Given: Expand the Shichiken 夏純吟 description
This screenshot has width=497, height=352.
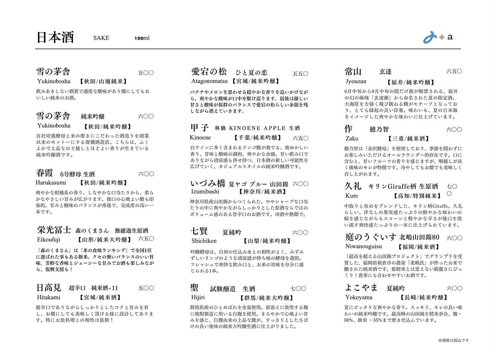Looking at the screenshot, I should click(x=218, y=231).
